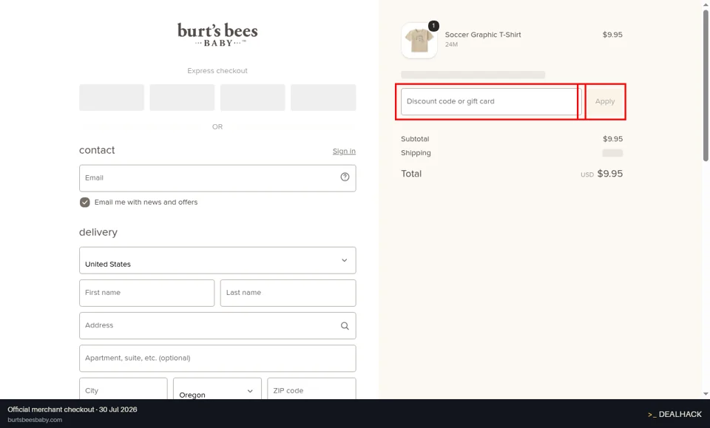Click the Subtotal label
This screenshot has height=428, width=710.
click(x=415, y=139)
